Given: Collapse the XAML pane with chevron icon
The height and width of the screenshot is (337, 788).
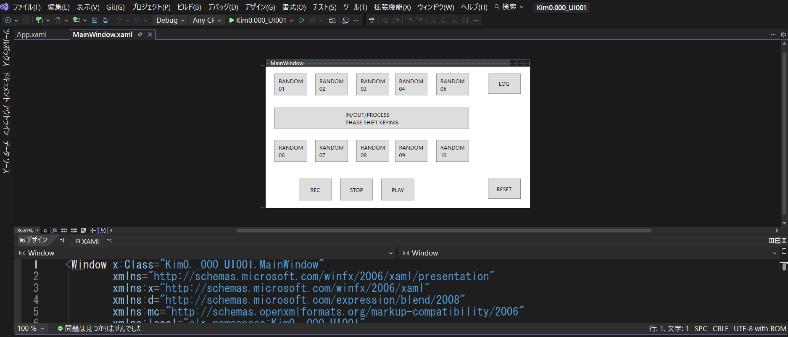Looking at the screenshot, I should click(784, 241).
